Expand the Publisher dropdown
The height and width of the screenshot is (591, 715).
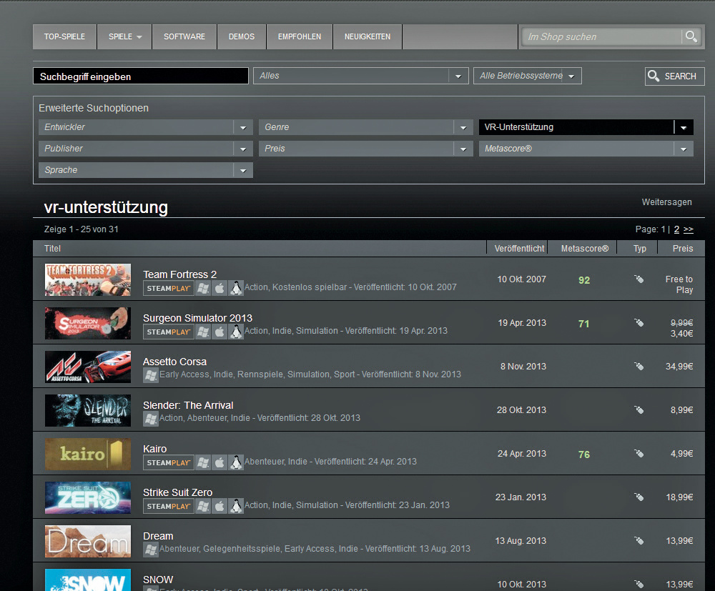(x=145, y=149)
